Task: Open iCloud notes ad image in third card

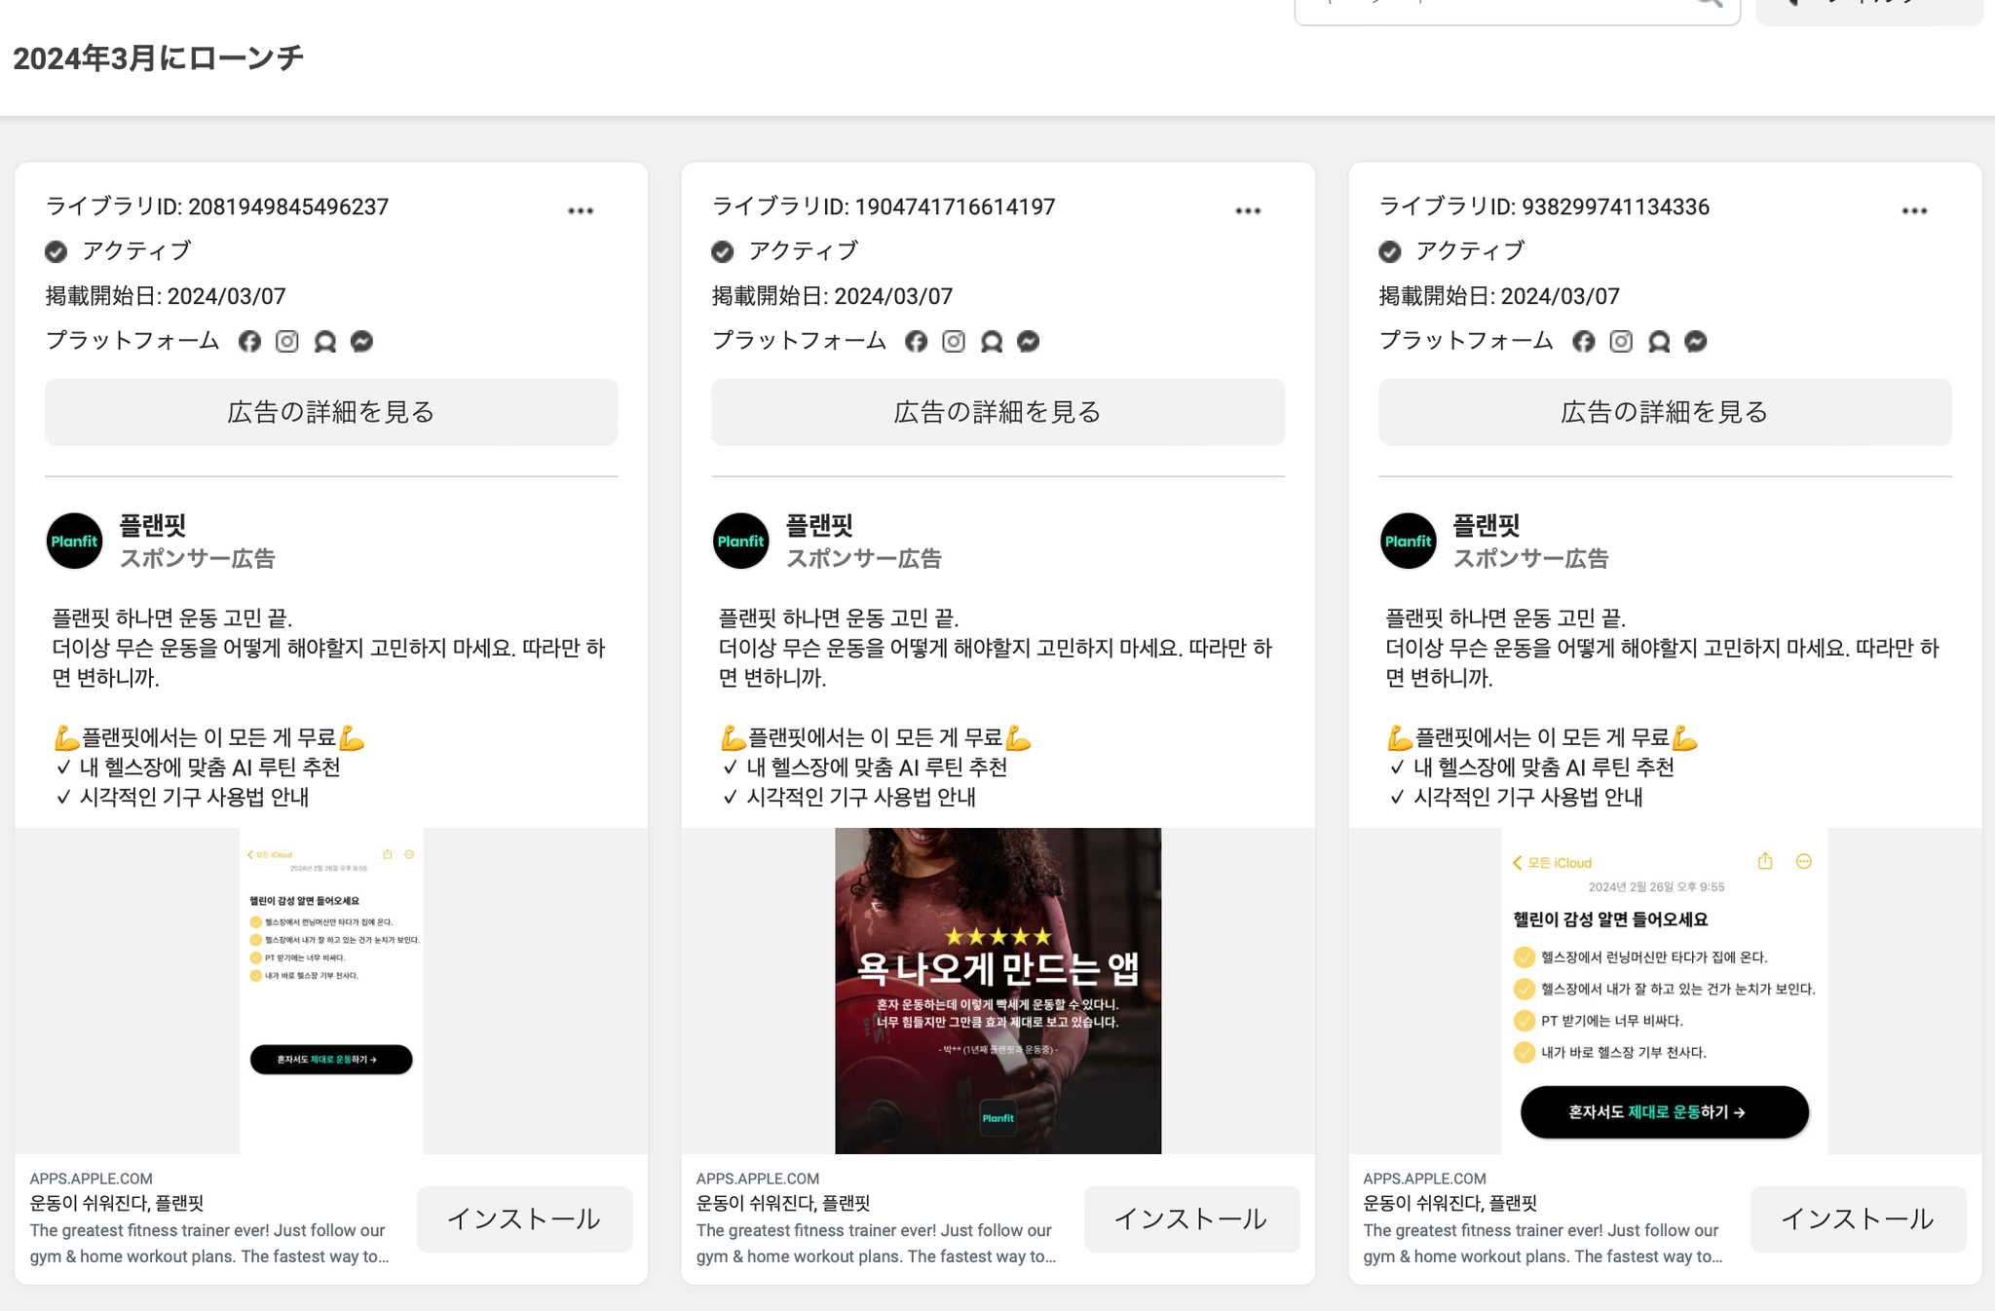Action: 1665,991
